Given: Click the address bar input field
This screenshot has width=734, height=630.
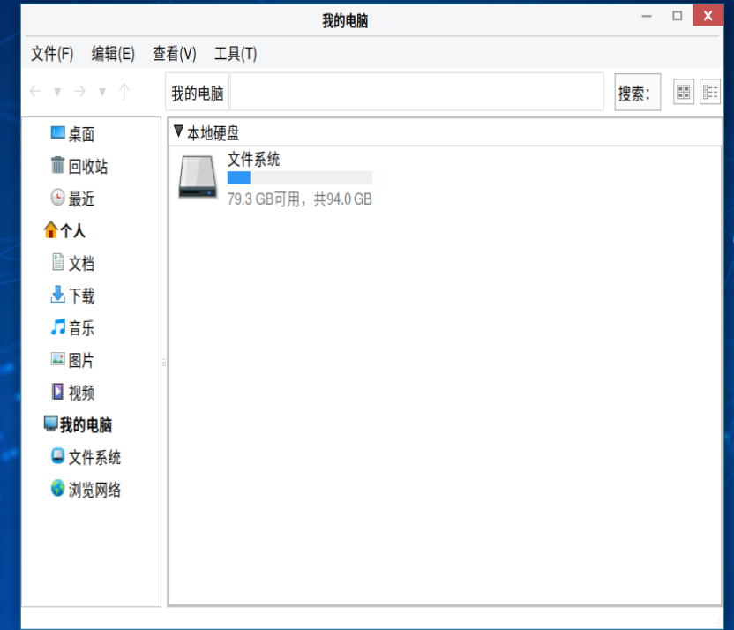Looking at the screenshot, I should click(x=416, y=93).
